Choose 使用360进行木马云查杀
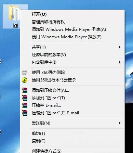 pyautogui.click(x=54, y=80)
